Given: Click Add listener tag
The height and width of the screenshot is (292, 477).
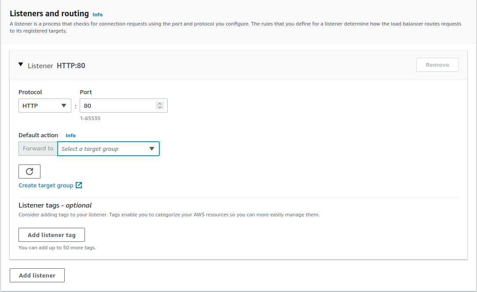Looking at the screenshot, I should click(x=51, y=234).
